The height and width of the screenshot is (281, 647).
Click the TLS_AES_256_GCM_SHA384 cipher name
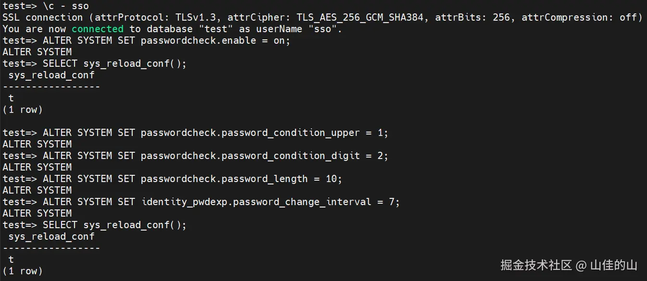point(360,17)
